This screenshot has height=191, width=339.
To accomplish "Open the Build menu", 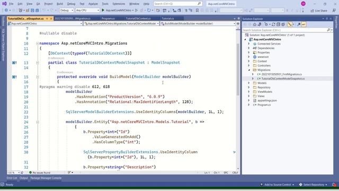I will pyautogui.click(x=60, y=4).
